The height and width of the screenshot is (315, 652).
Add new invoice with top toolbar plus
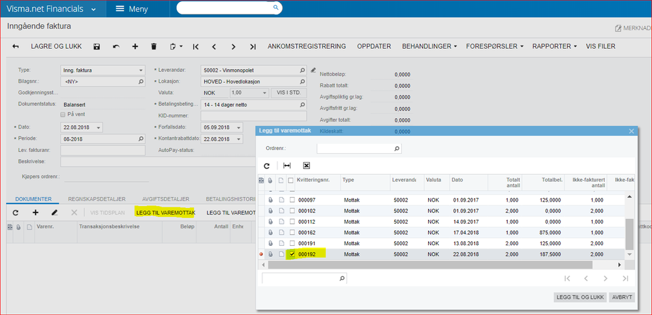pyautogui.click(x=134, y=46)
